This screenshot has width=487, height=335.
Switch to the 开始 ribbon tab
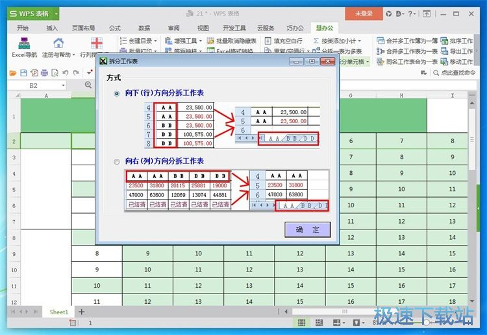pos(23,28)
